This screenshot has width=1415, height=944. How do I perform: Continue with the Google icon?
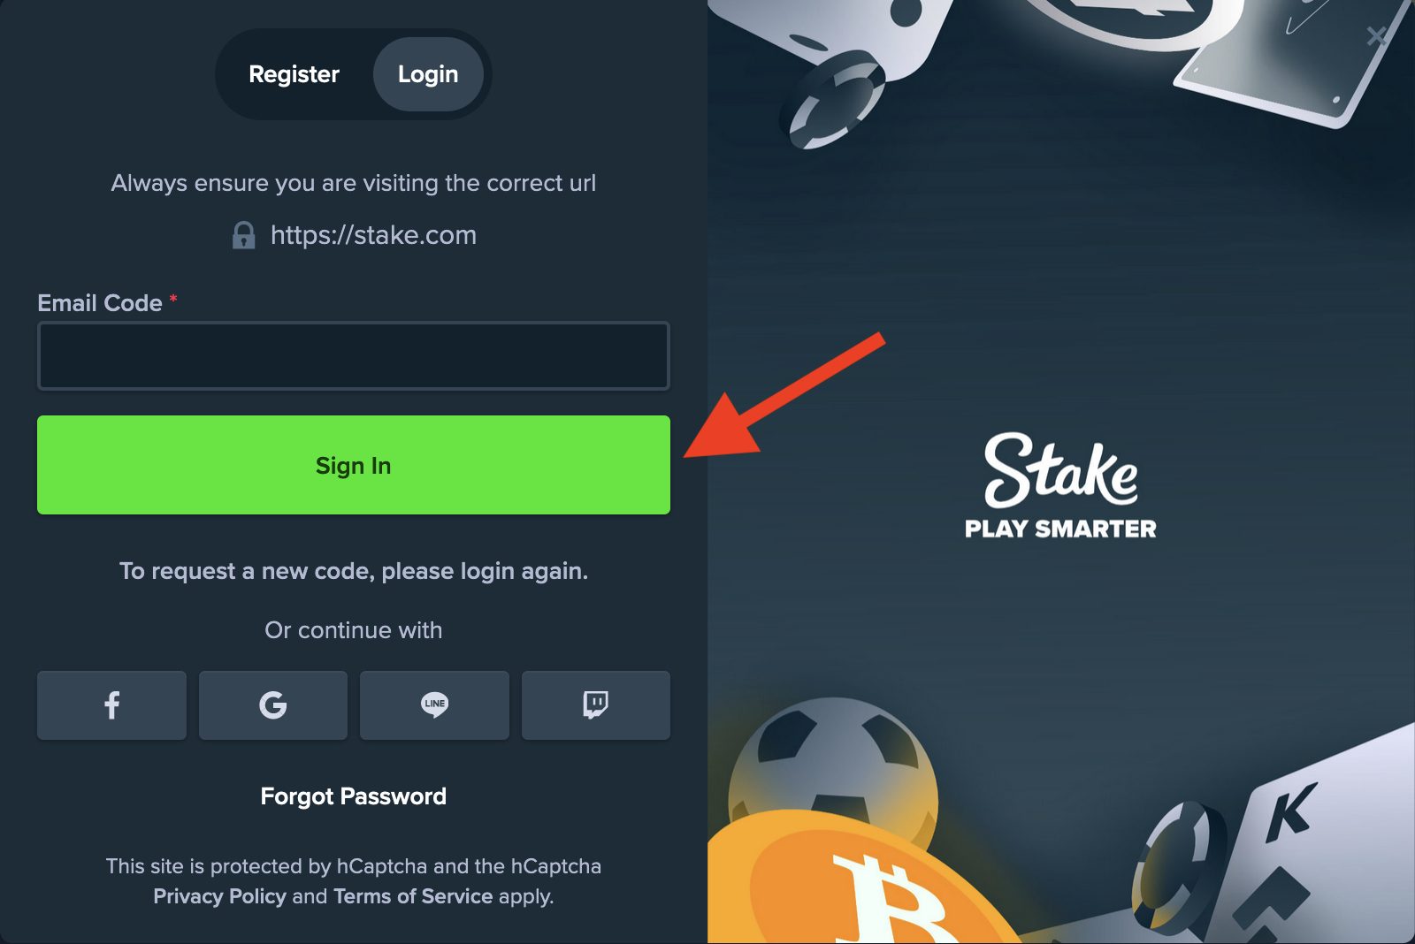pos(273,705)
